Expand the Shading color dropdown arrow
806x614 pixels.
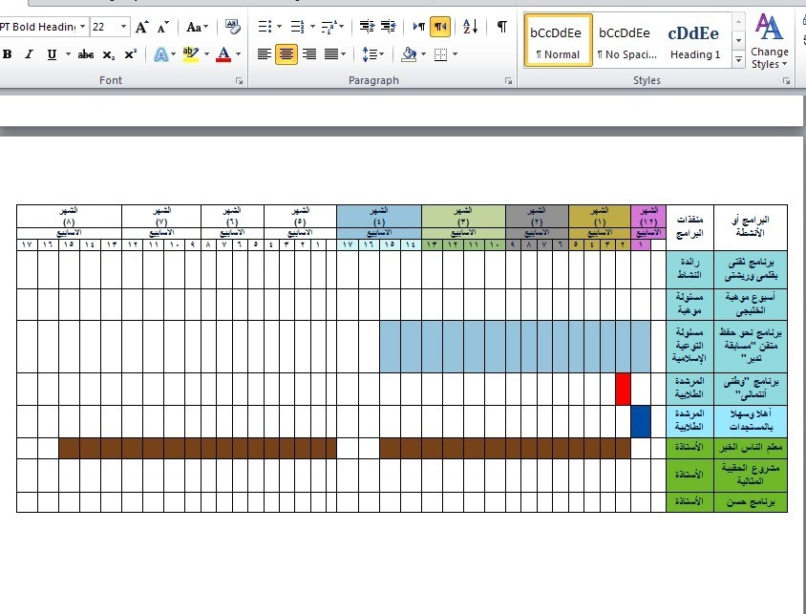[x=423, y=53]
